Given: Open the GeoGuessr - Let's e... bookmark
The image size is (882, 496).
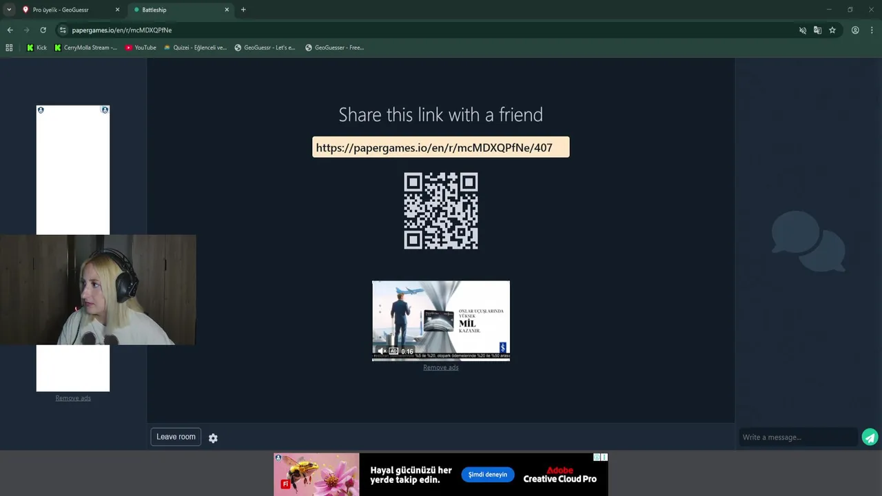Looking at the screenshot, I should [265, 48].
